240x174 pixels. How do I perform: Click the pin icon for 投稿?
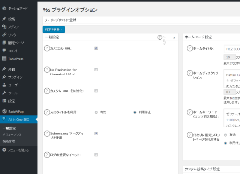(4, 19)
